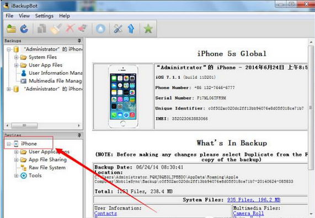This screenshot has height=218, width=315.
Task: Click the iBackupBot app icon in title bar
Action: coord(6,6)
